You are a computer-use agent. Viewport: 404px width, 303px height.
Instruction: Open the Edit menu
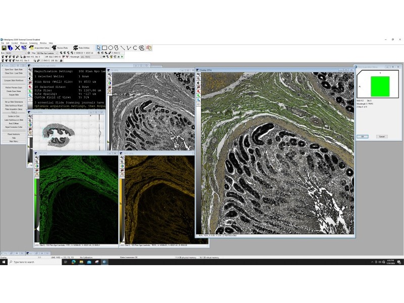tap(8, 43)
